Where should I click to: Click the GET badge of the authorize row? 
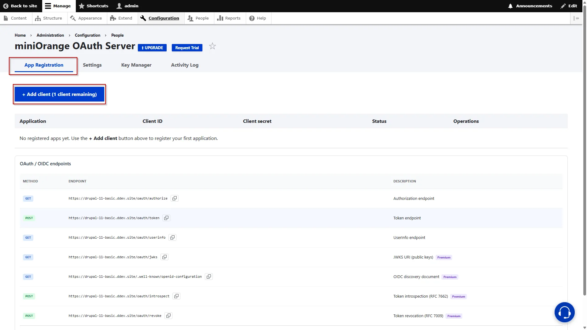[28, 199]
